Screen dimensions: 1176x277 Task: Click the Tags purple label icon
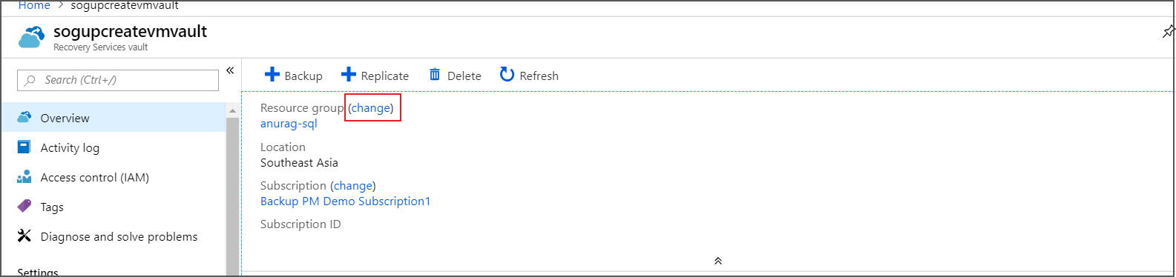coord(24,206)
